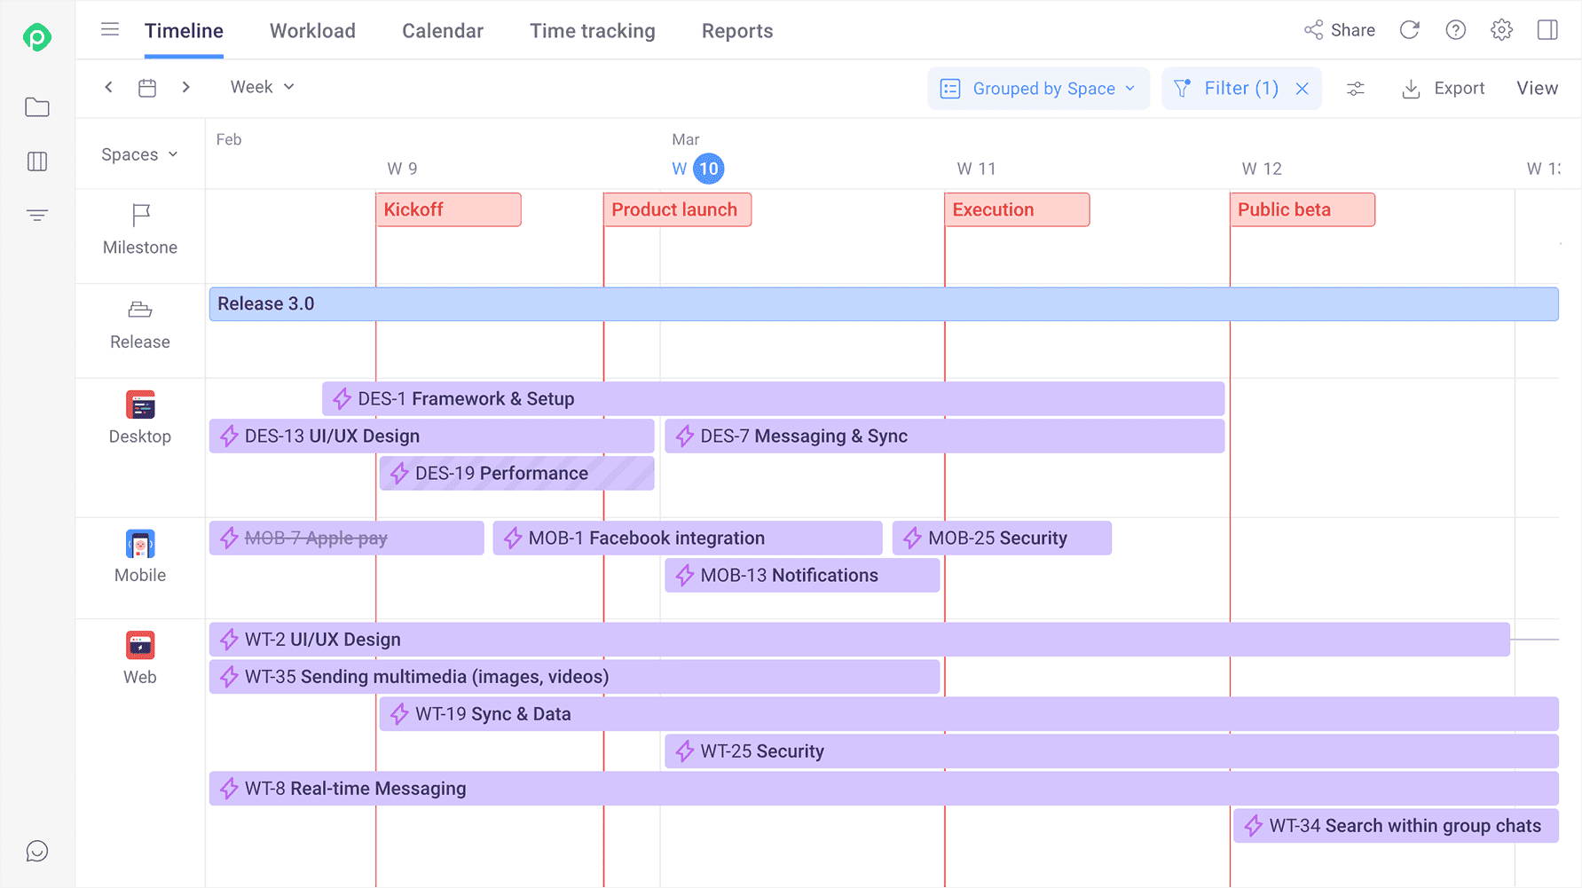1582x888 pixels.
Task: Toggle the side panel layout icon
Action: click(x=1547, y=30)
